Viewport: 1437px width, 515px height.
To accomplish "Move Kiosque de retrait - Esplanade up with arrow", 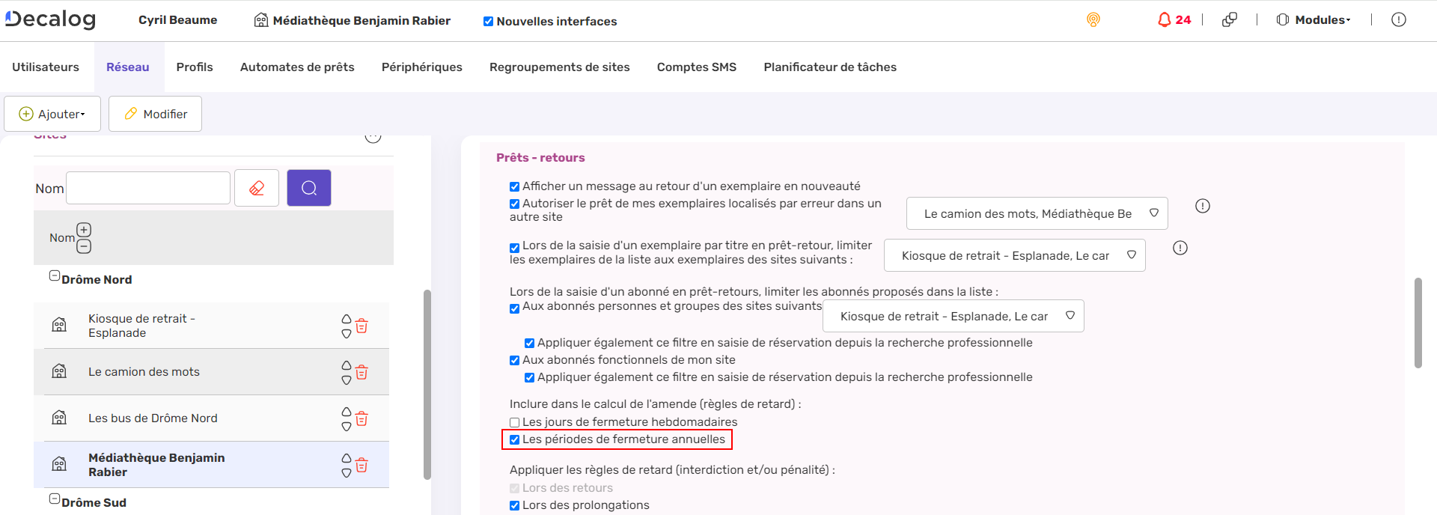I will (346, 317).
